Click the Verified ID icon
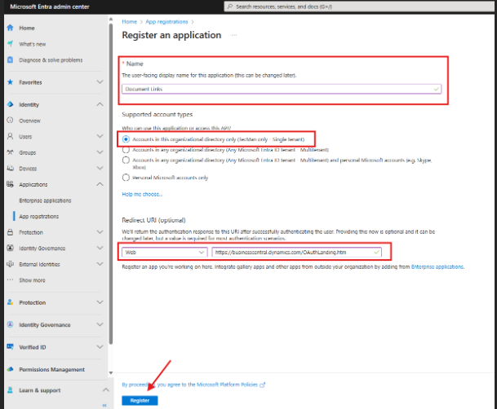 [x=9, y=347]
